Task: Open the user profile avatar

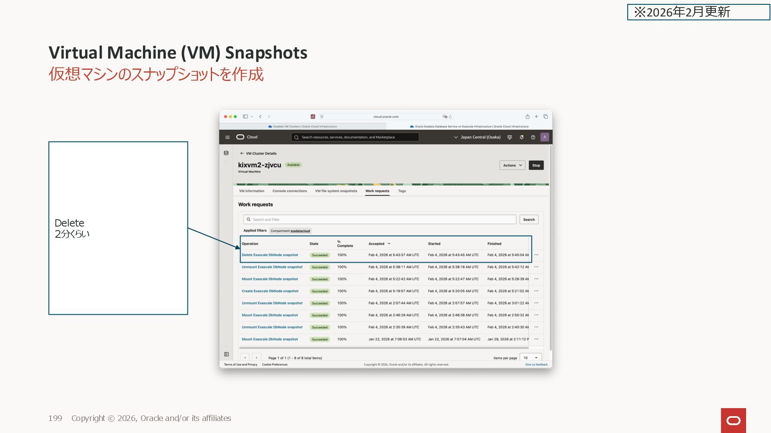Action: (545, 137)
